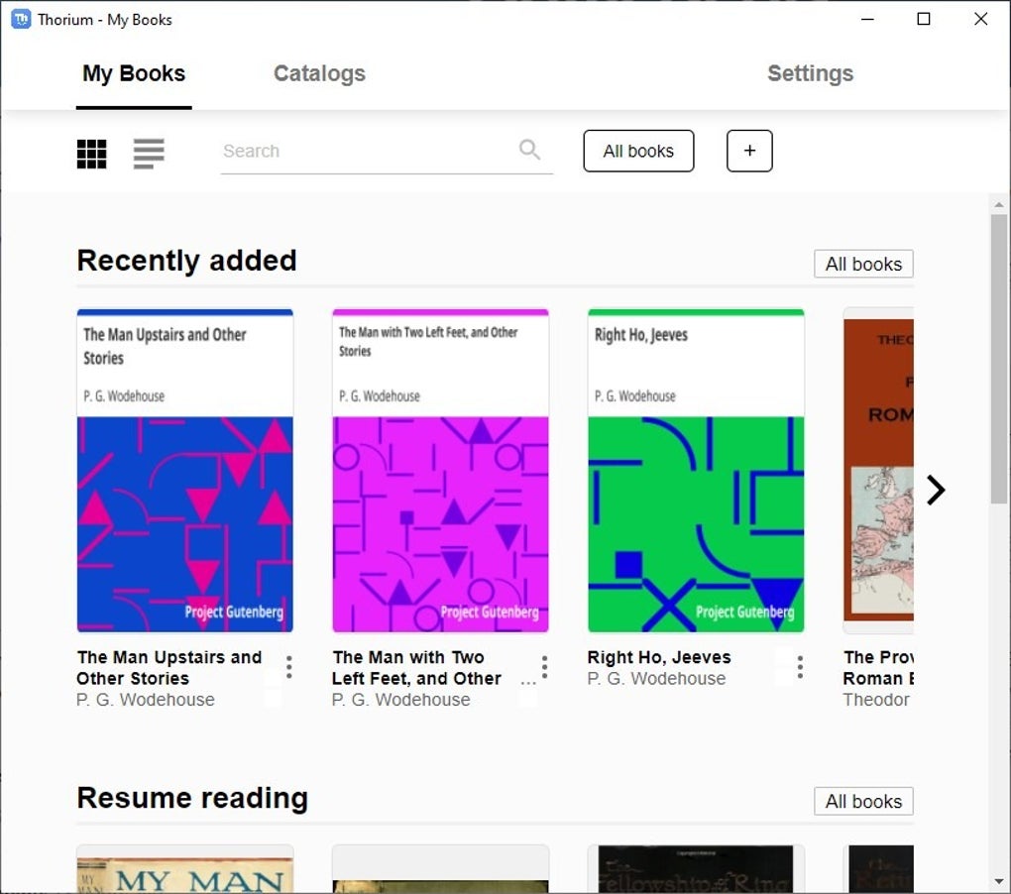This screenshot has width=1011, height=894.
Task: Open the Catalogs tab
Action: [319, 73]
